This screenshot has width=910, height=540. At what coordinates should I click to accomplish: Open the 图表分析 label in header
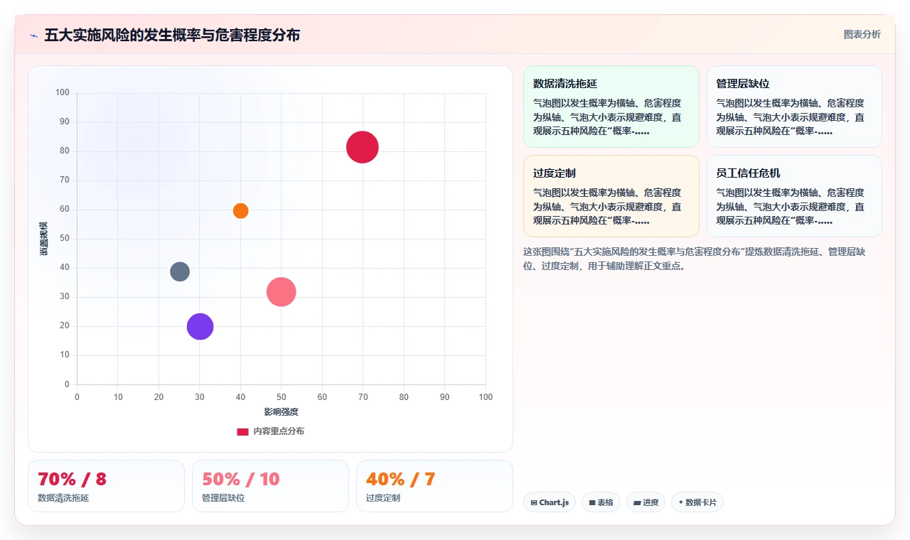point(862,34)
